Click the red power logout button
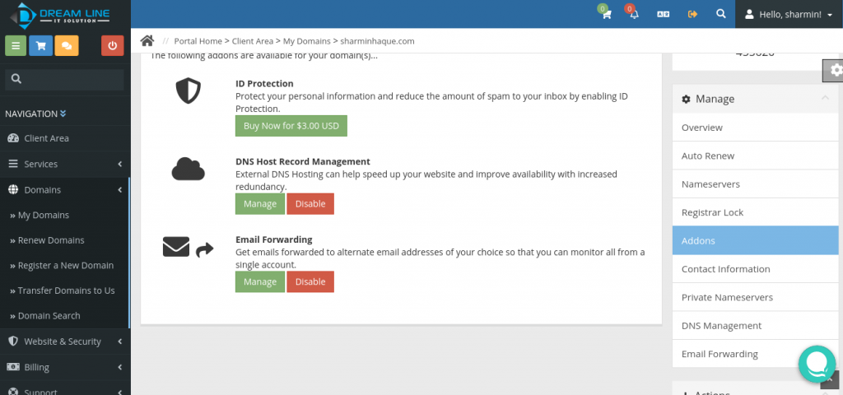The height and width of the screenshot is (395, 843). coord(112,46)
